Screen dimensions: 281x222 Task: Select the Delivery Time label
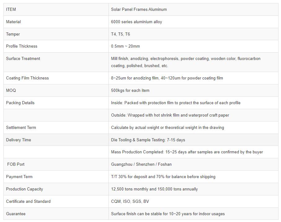19,140
